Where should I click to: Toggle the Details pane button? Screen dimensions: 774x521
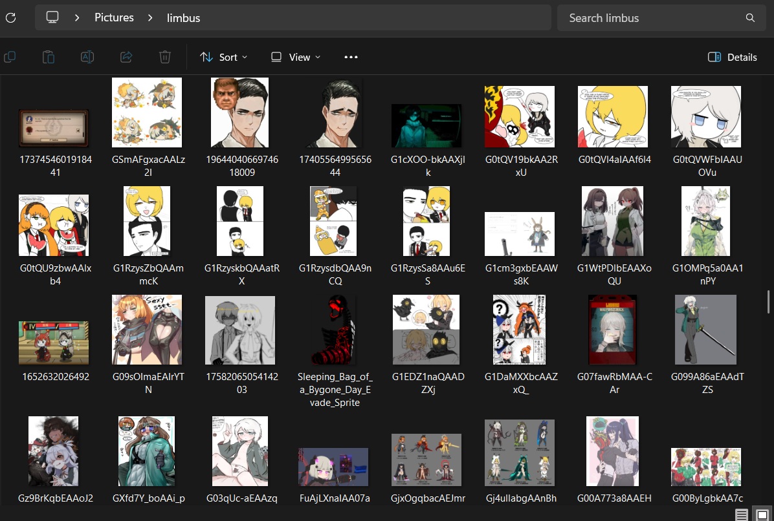pyautogui.click(x=733, y=57)
